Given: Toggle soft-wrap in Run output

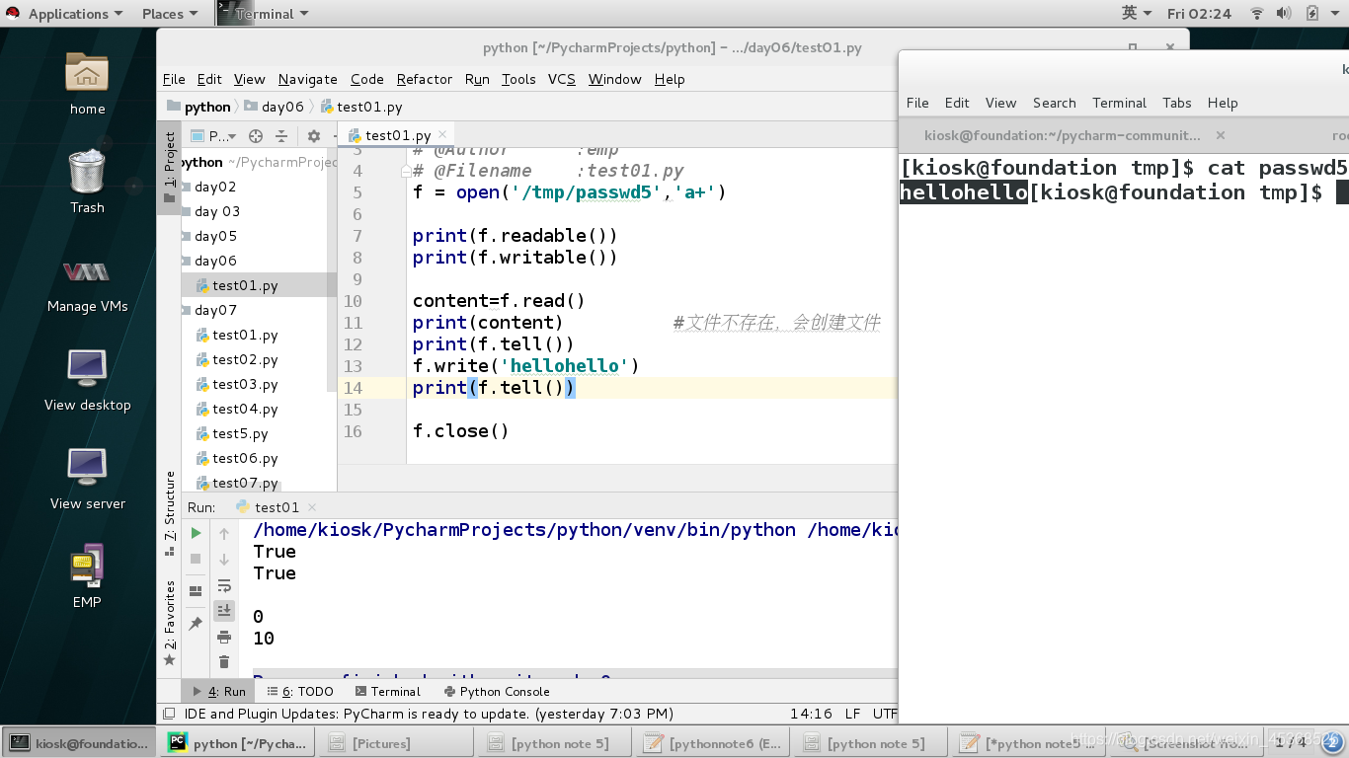Looking at the screenshot, I should coord(224,585).
